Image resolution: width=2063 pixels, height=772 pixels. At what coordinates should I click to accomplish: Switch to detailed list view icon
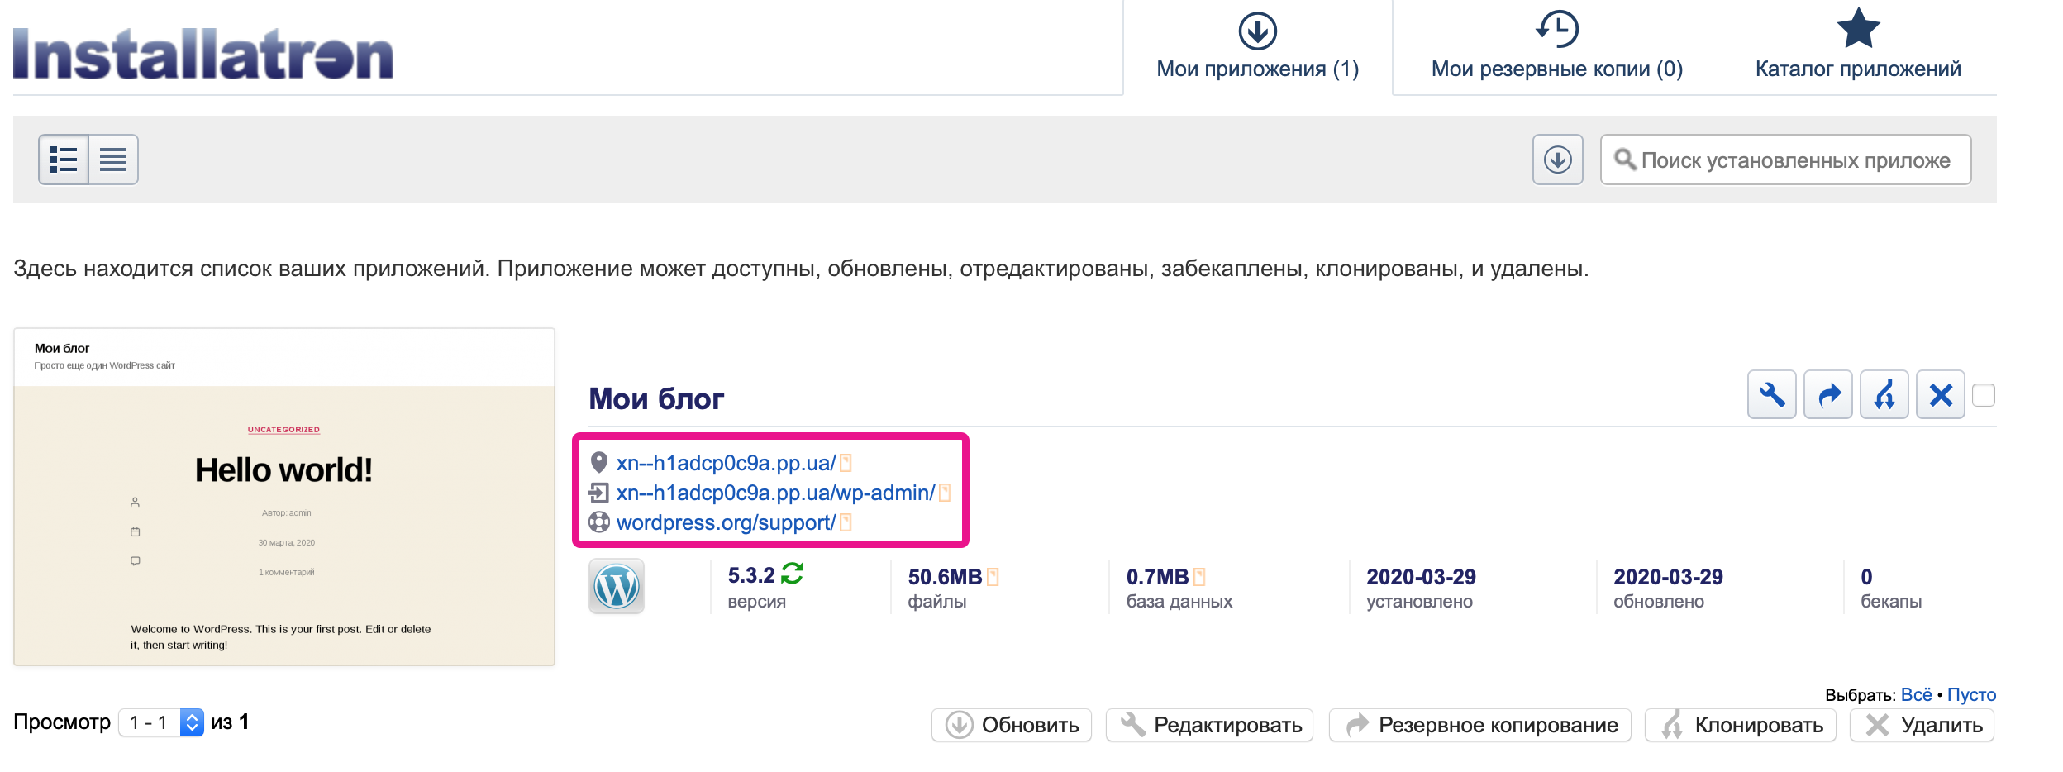(x=64, y=160)
